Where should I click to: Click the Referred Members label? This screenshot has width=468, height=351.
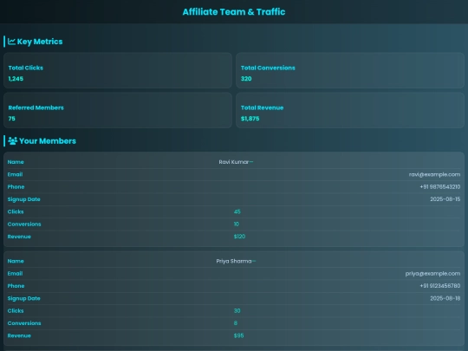coord(36,107)
